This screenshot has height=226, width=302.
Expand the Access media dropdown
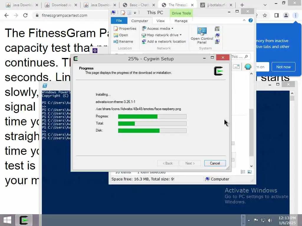[x=158, y=29]
